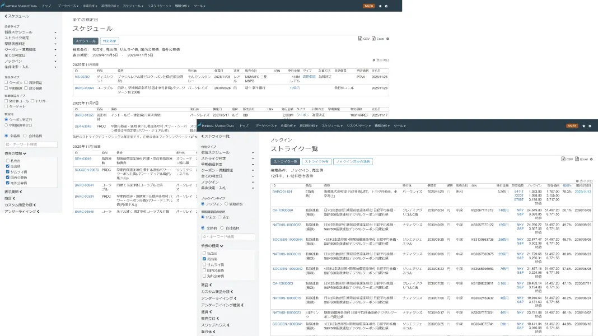Export Excel in the Schedule window
Screen dimensions: 598x336
378,39
